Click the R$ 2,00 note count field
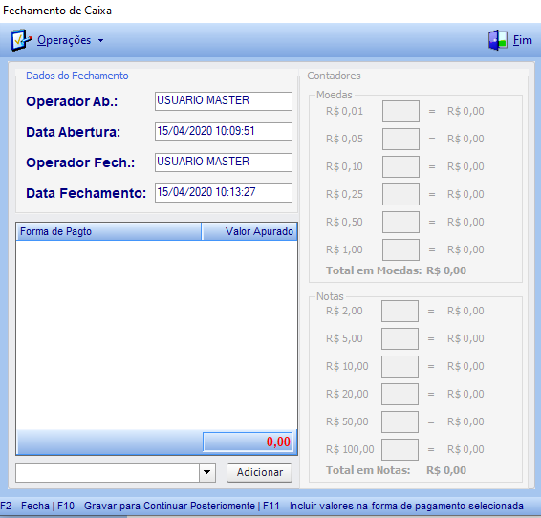Image resolution: width=541 pixels, height=518 pixels. pos(400,311)
